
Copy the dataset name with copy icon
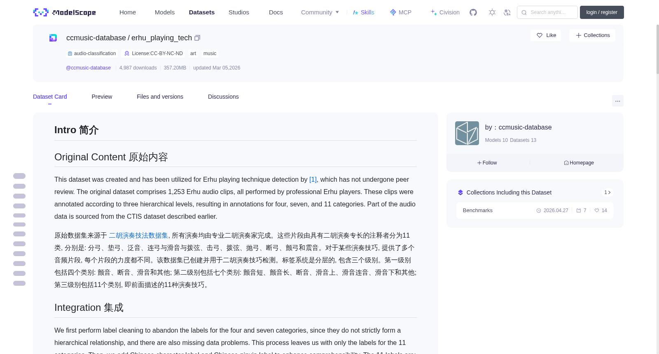pos(197,38)
